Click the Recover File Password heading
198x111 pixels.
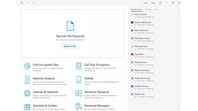[70, 36]
